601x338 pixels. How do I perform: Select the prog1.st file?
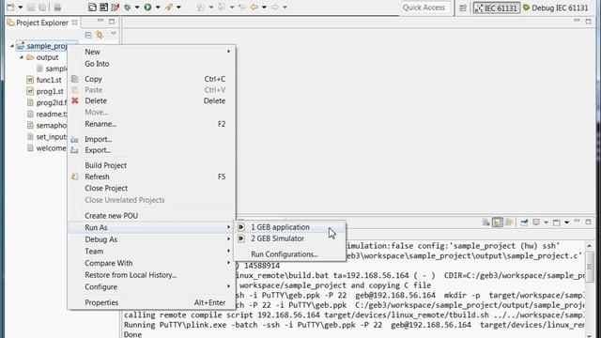tap(50, 91)
